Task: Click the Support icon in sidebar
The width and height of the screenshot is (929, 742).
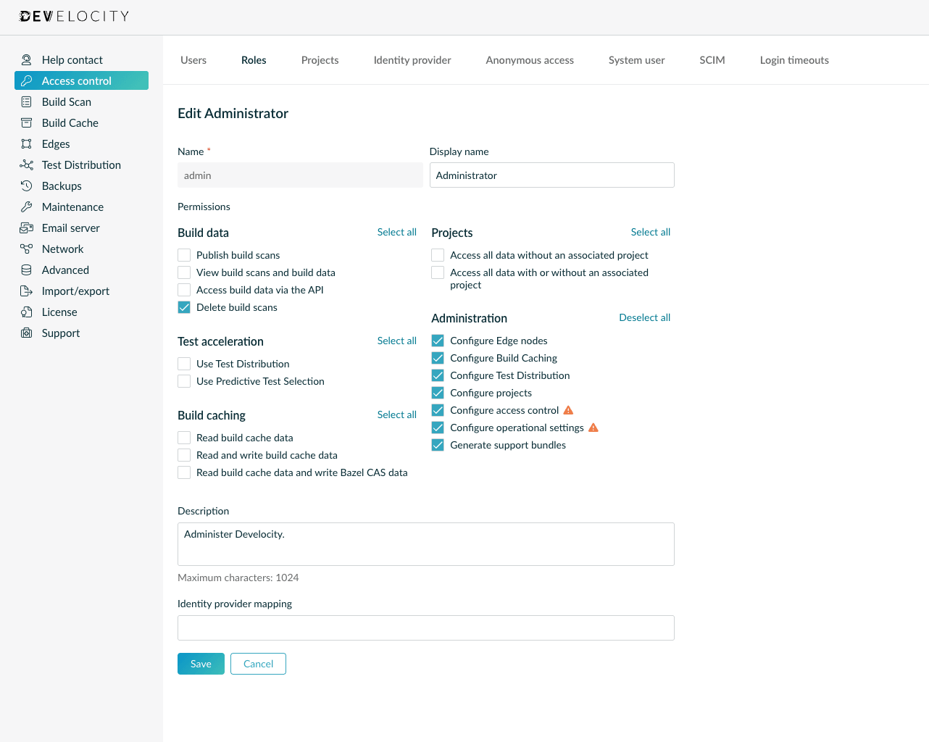Action: pos(27,333)
